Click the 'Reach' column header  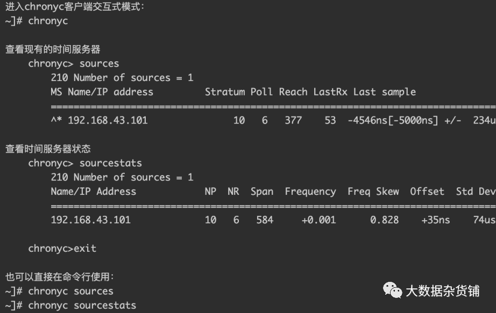click(293, 92)
